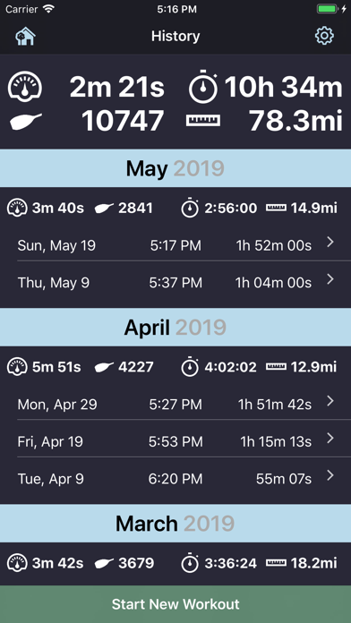
Task: Select the Tue, Apr 9 workout row
Action: point(175,479)
